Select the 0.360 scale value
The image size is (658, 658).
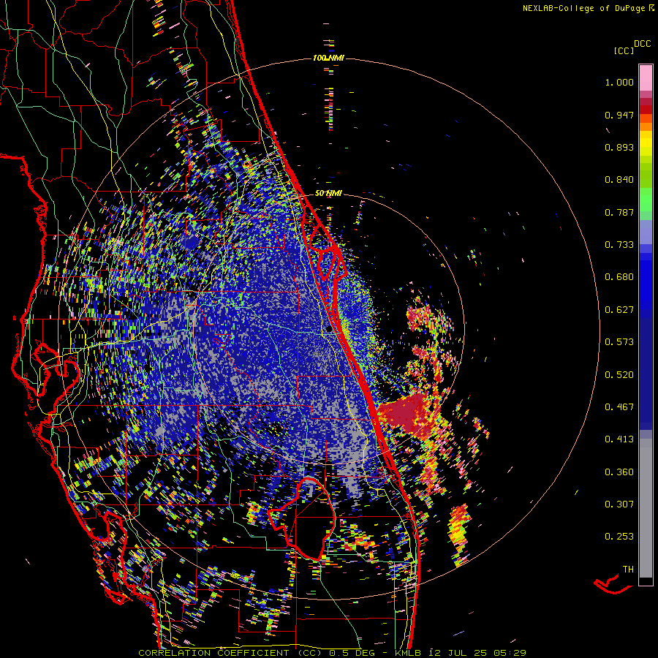pos(619,472)
